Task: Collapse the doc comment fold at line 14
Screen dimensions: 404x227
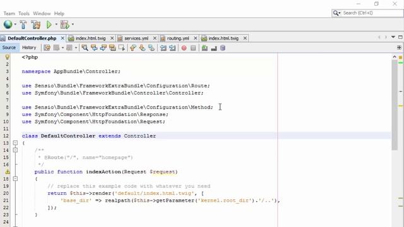Action: click(15, 150)
